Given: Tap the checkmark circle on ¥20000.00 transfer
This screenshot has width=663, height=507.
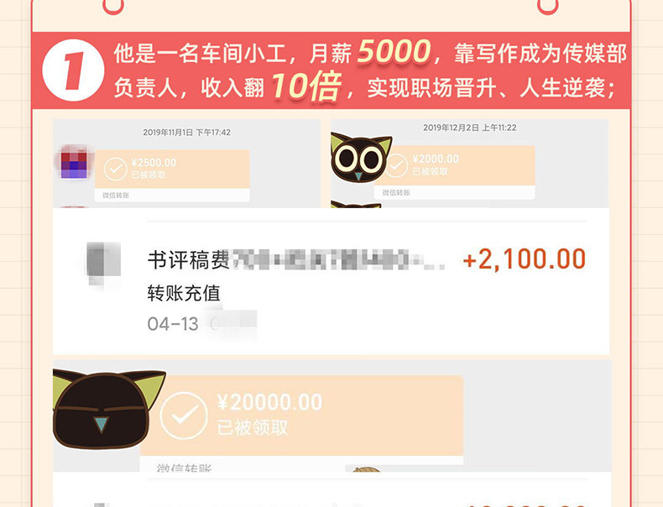Looking at the screenshot, I should (x=184, y=416).
